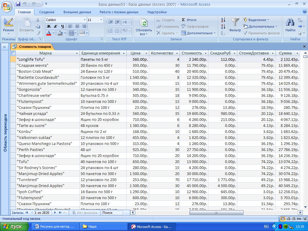The image size is (308, 231).
Task: Click the Орфография spelling button
Action: [x=195, y=26]
